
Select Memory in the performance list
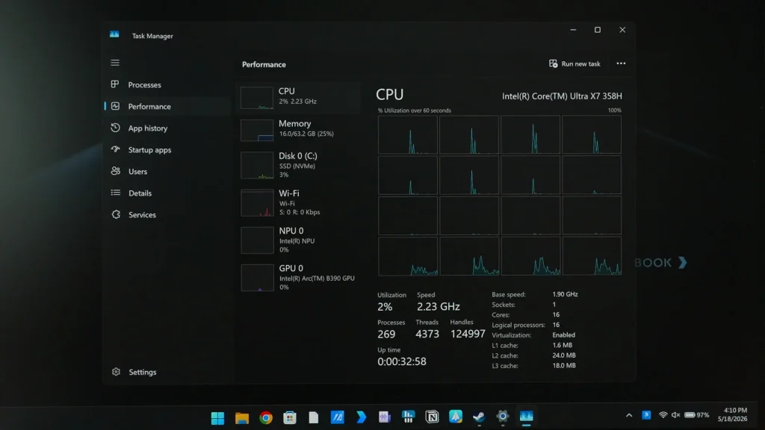coord(299,130)
